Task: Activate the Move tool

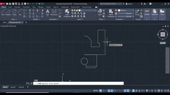Action: [x=30, y=11]
